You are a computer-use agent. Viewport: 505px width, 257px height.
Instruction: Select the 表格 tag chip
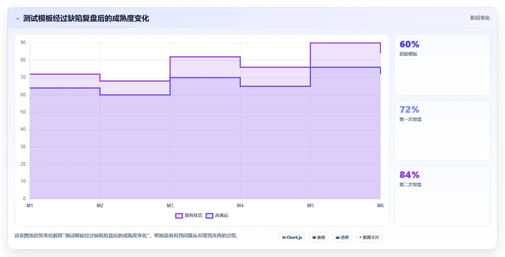319,237
